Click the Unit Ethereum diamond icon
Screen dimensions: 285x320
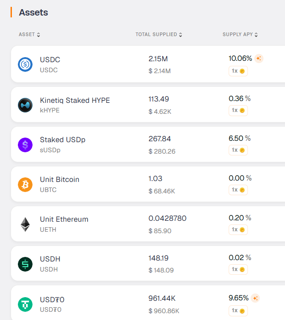point(25,224)
